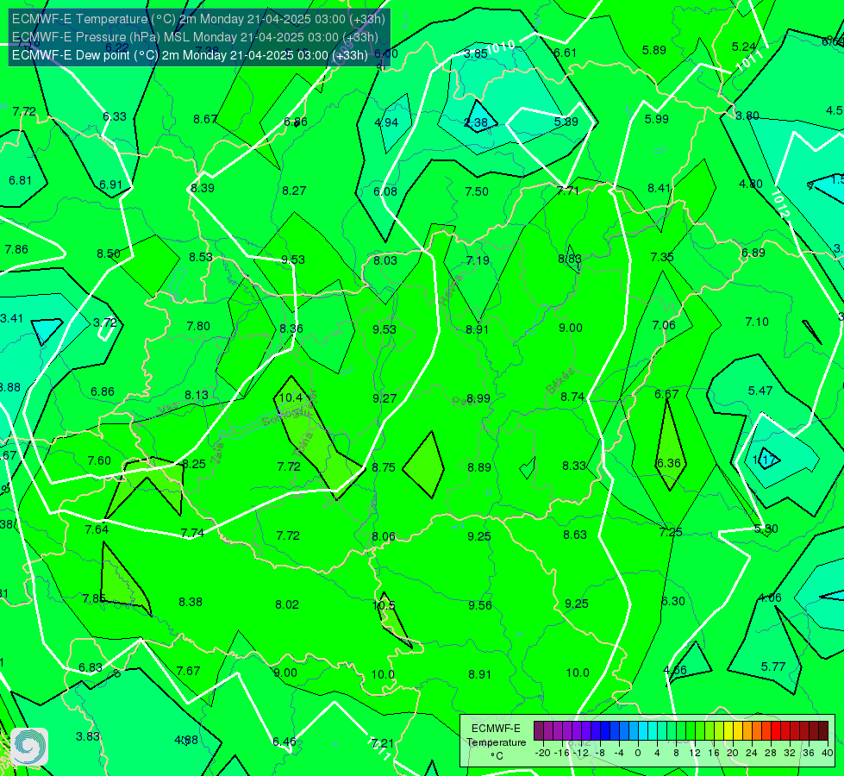Click the 1010 isobar label
The image size is (844, 776).
[501, 48]
